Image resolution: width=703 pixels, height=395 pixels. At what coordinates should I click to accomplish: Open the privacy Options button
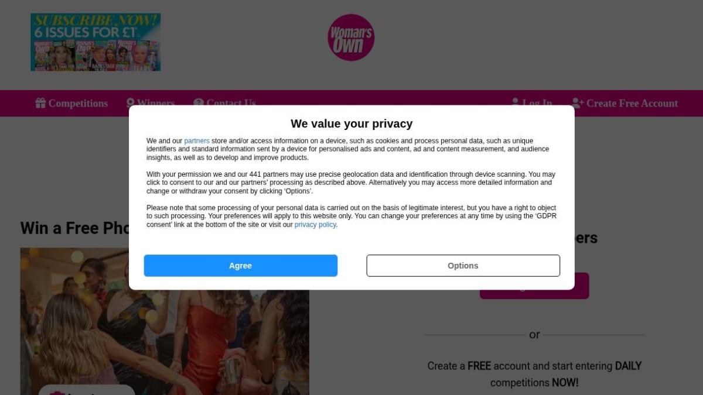click(463, 266)
